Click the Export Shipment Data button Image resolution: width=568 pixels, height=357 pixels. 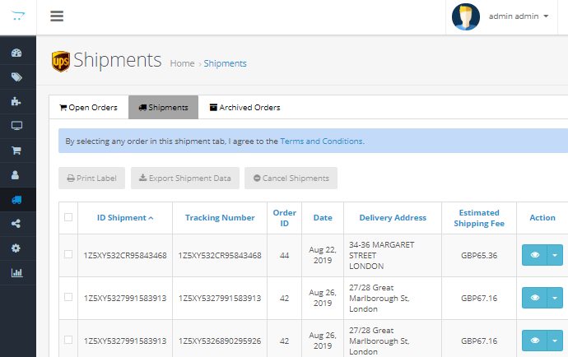coord(185,178)
